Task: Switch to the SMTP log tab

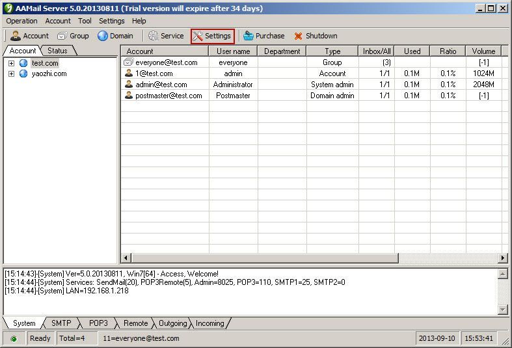Action: (61, 323)
